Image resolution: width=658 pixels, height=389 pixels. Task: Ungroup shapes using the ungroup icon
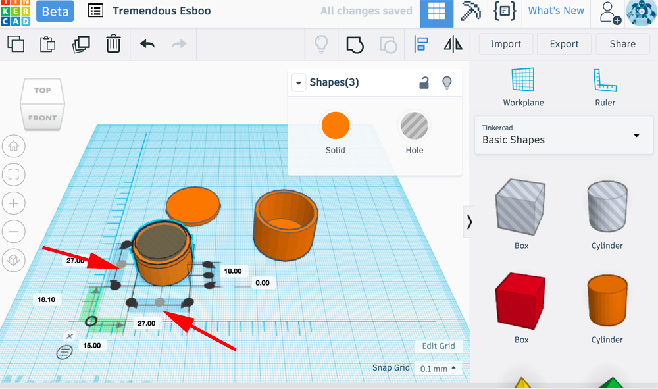[388, 45]
